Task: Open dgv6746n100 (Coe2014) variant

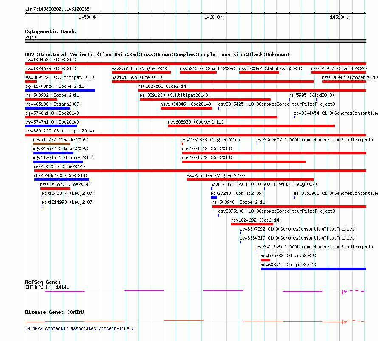Action: (x=52, y=113)
